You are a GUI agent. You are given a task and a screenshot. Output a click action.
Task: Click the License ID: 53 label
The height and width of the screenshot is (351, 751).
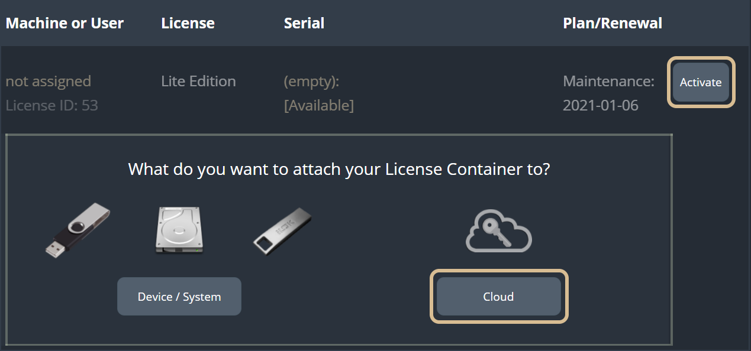51,106
